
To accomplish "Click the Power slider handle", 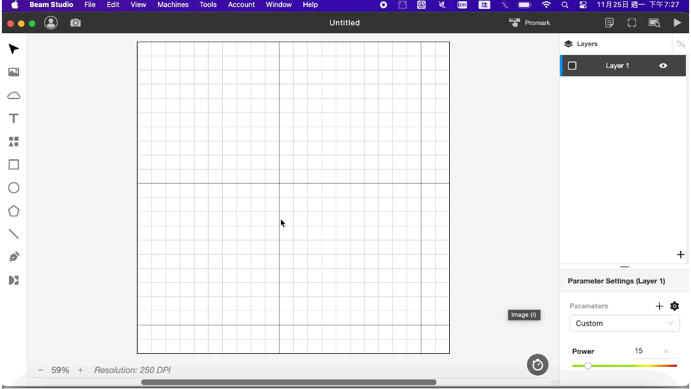I will click(588, 366).
